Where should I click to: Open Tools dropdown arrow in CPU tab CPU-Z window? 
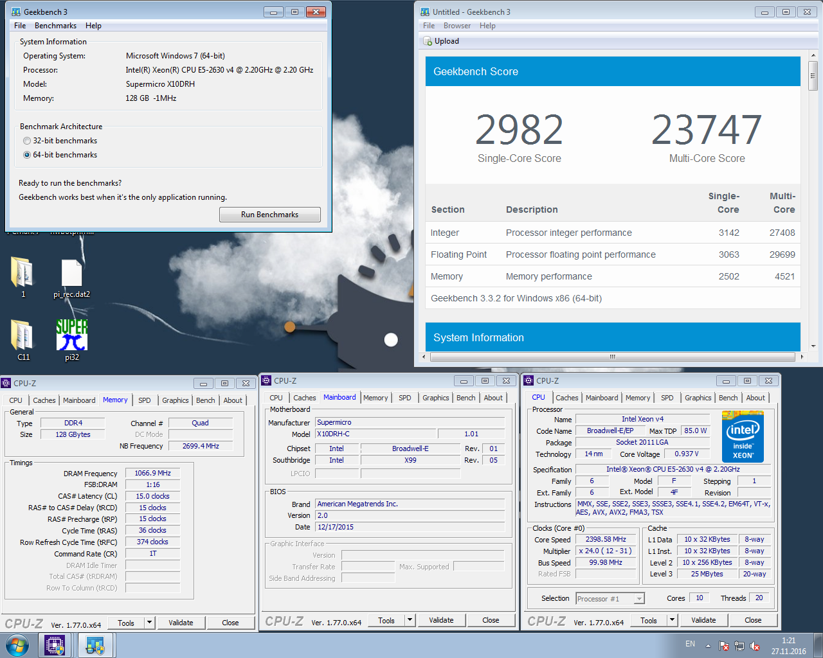click(x=672, y=620)
